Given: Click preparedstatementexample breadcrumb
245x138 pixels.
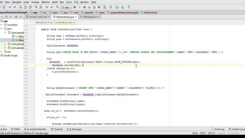Looking at the screenshot, I should [123, 12].
